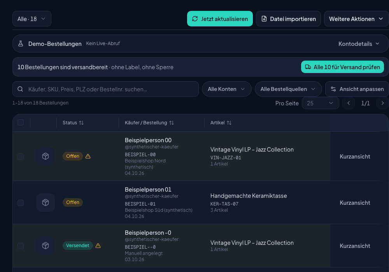389x272 pixels.
Task: Click the search magnifier icon
Action: pos(20,89)
